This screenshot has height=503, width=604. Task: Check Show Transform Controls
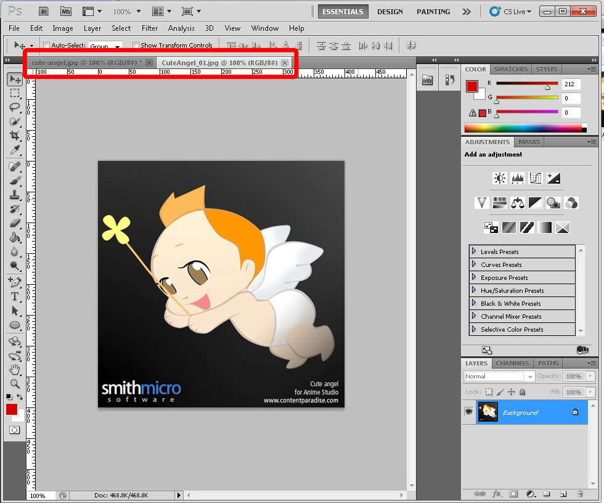pos(136,46)
